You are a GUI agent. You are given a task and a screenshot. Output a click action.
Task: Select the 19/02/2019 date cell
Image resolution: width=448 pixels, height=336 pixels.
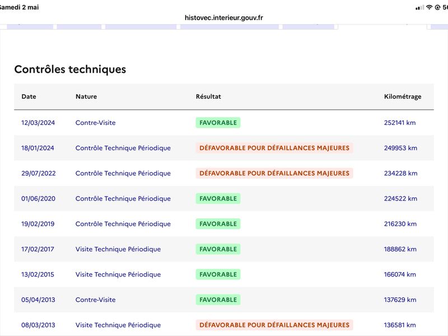(x=38, y=224)
